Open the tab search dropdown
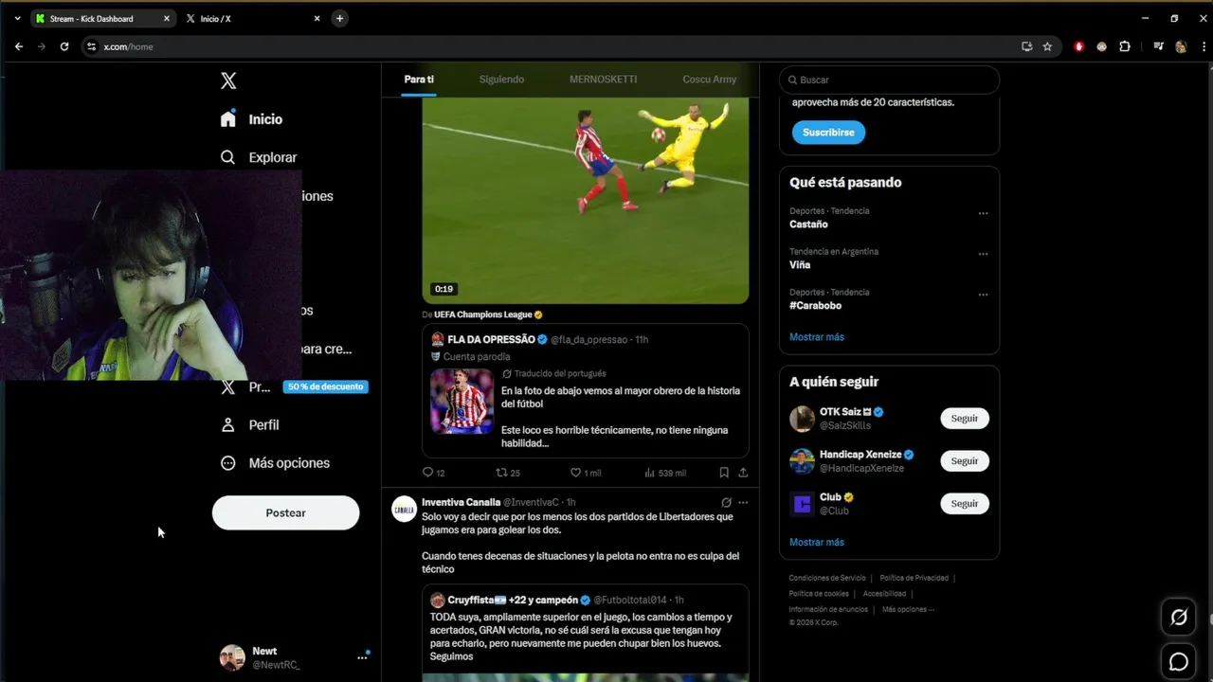The width and height of the screenshot is (1213, 682). point(17,19)
